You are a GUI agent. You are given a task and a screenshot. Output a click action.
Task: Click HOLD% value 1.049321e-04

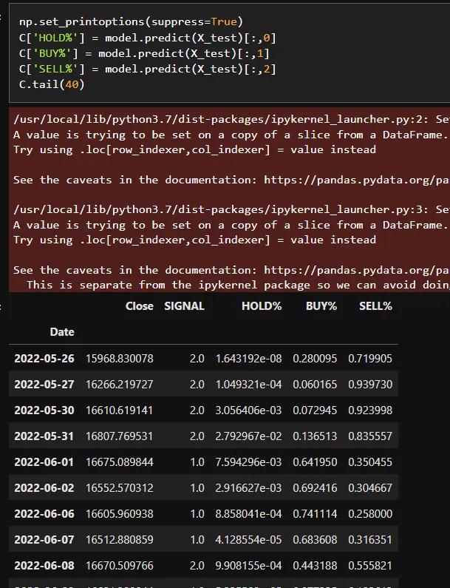(248, 385)
